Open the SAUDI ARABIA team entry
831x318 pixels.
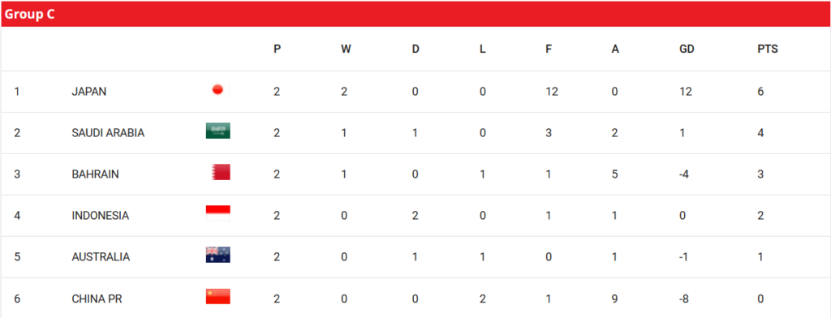pos(108,132)
